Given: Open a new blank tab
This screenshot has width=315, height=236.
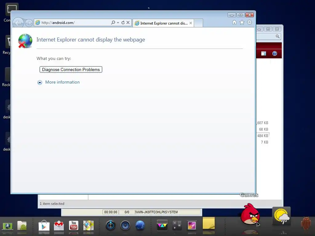Looking at the screenshot, I should coord(198,23).
